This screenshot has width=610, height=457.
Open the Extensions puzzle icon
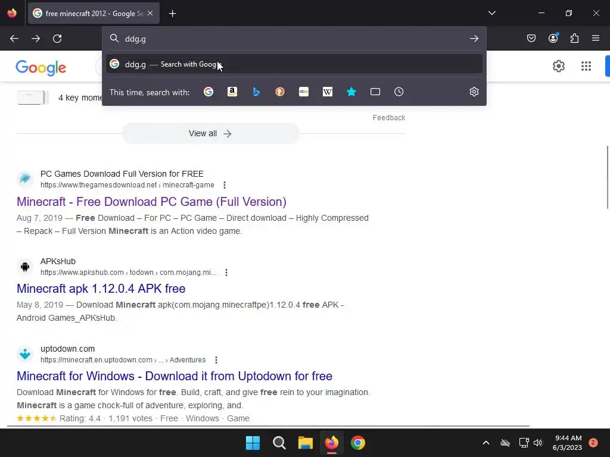574,38
